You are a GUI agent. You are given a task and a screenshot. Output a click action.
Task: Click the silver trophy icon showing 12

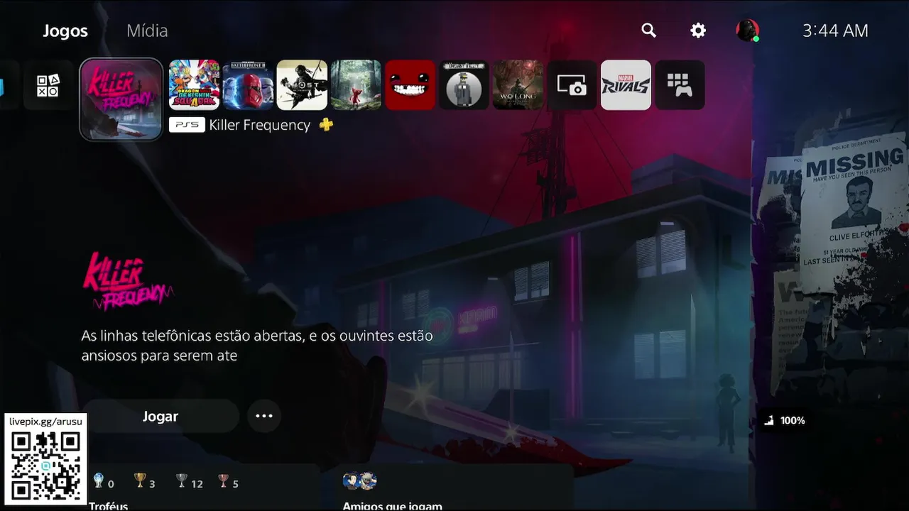point(182,481)
